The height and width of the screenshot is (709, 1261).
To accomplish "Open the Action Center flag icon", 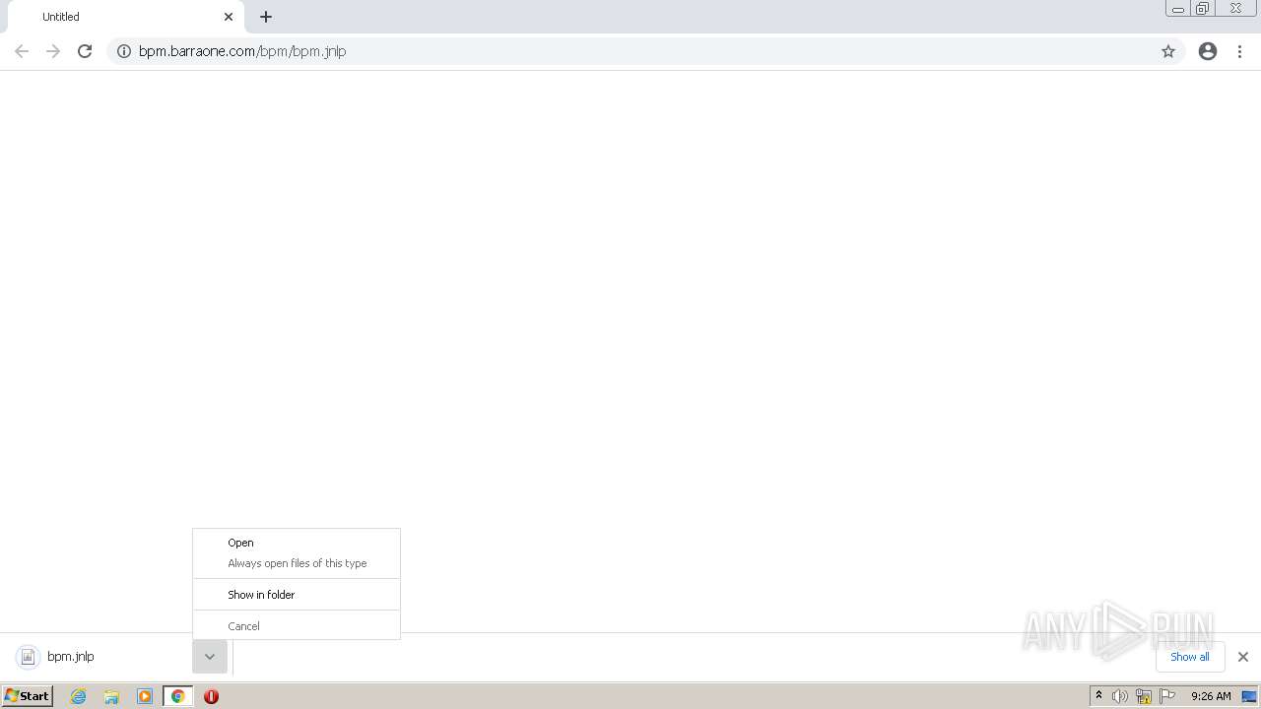I will tap(1167, 696).
